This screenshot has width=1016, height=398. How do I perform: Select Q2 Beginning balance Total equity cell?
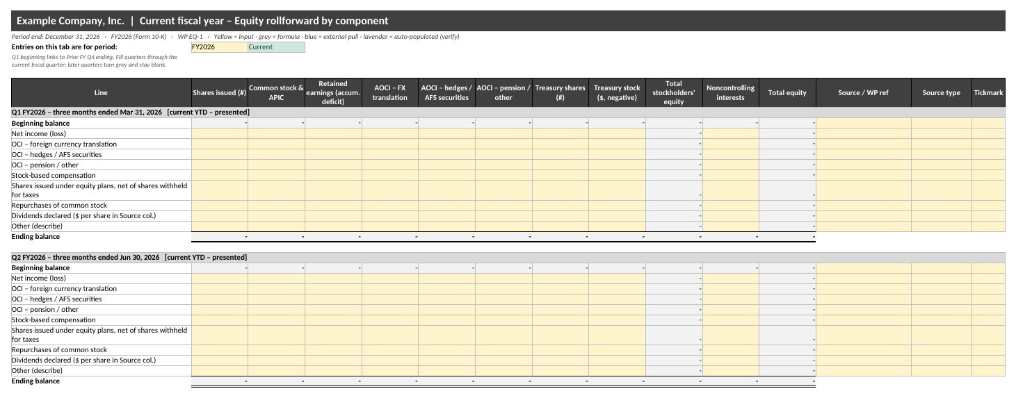[787, 267]
